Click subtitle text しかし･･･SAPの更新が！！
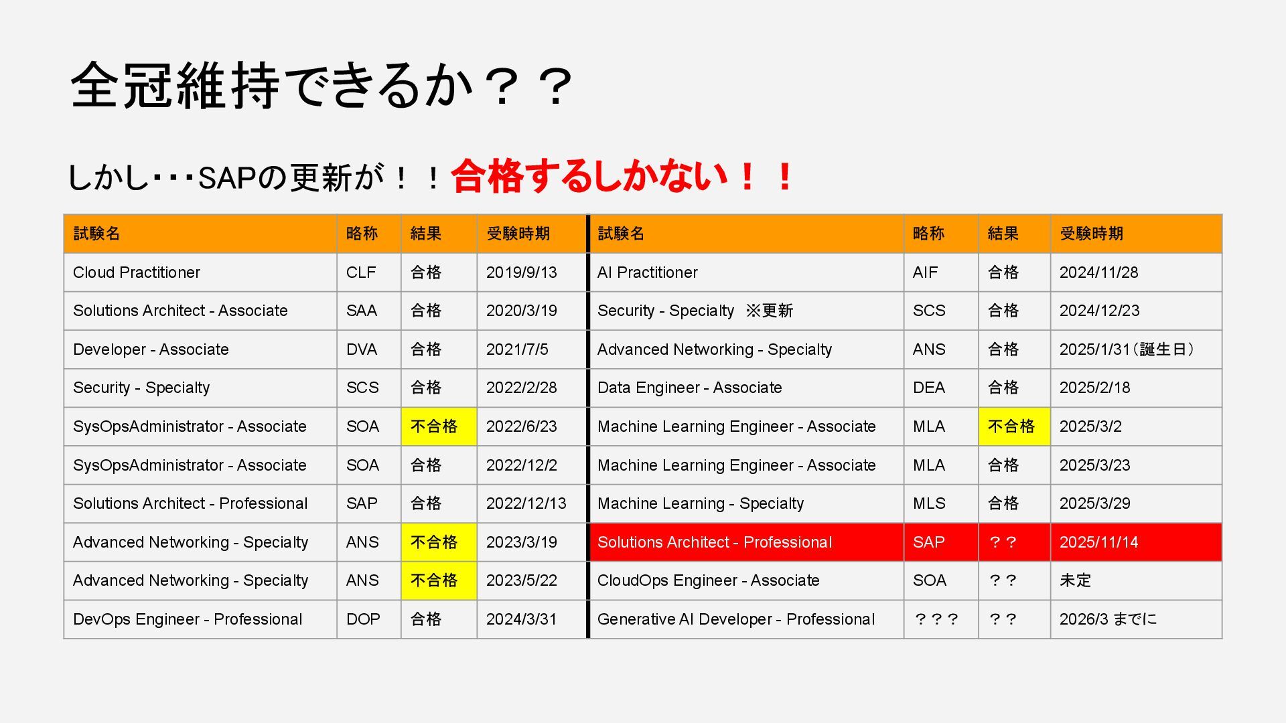 tap(255, 178)
